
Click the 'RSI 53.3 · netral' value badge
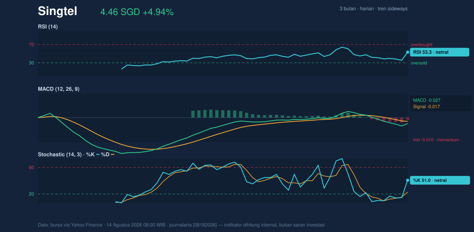pyautogui.click(x=440, y=52)
